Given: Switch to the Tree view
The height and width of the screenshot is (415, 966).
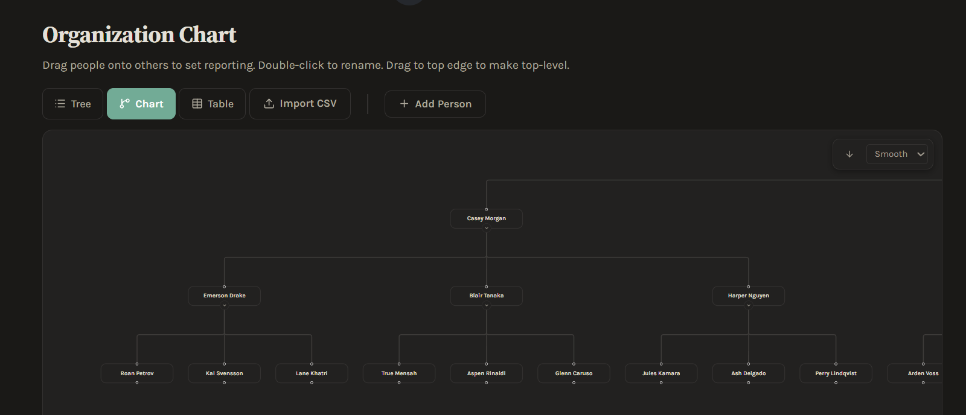Looking at the screenshot, I should tap(72, 104).
